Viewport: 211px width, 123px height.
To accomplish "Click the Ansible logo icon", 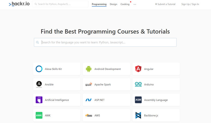I will click(39, 84).
